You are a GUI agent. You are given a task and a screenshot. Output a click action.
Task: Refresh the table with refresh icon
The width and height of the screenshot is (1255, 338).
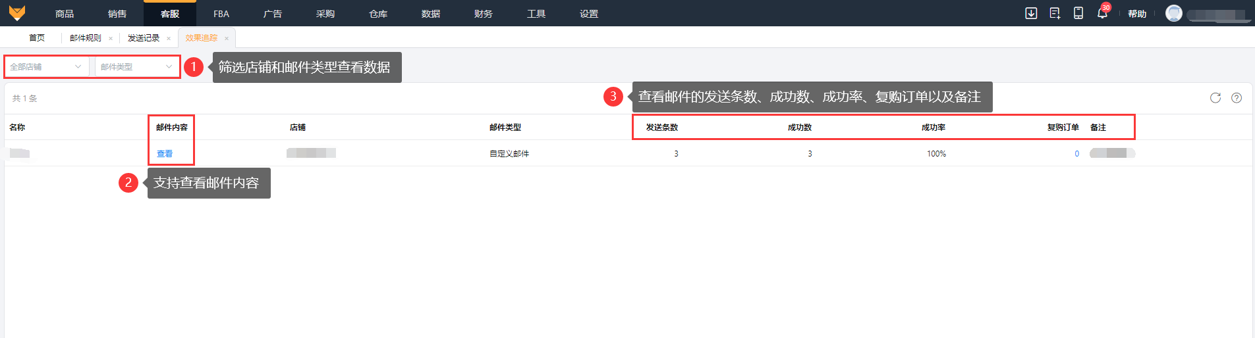[1215, 98]
